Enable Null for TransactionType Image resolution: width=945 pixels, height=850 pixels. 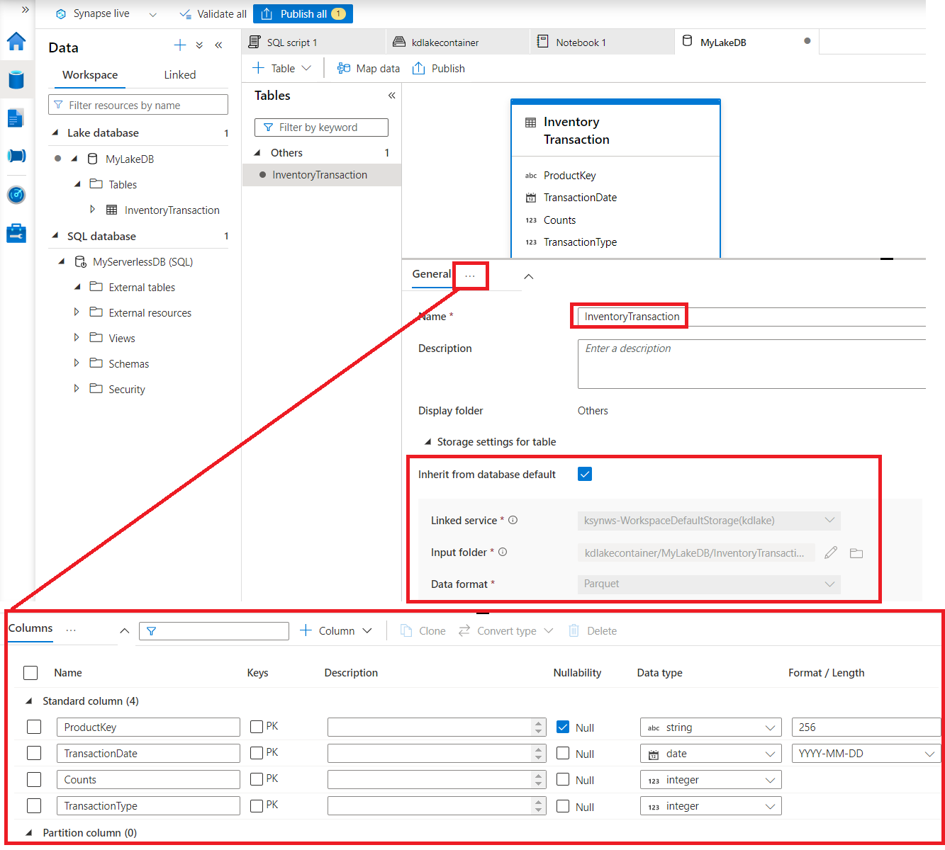pos(563,805)
